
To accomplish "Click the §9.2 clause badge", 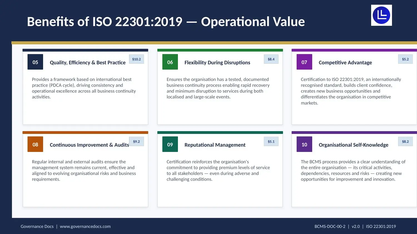I will point(136,141).
